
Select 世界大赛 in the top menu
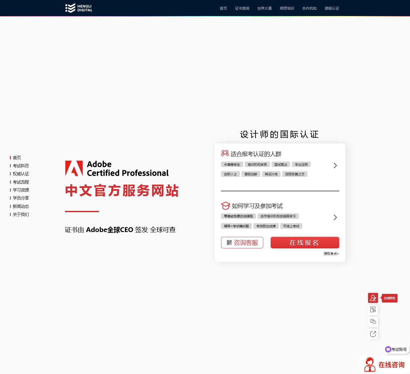(x=264, y=8)
